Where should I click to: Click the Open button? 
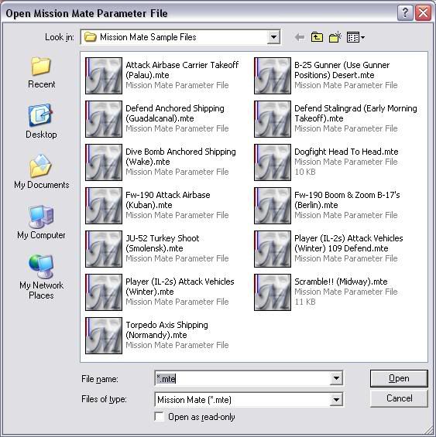(399, 378)
